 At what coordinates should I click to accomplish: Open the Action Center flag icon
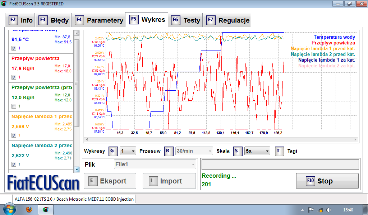tap(311, 210)
